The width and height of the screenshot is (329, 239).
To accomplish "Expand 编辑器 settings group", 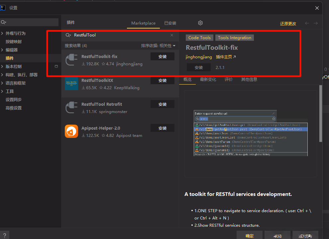I will pos(2,50).
